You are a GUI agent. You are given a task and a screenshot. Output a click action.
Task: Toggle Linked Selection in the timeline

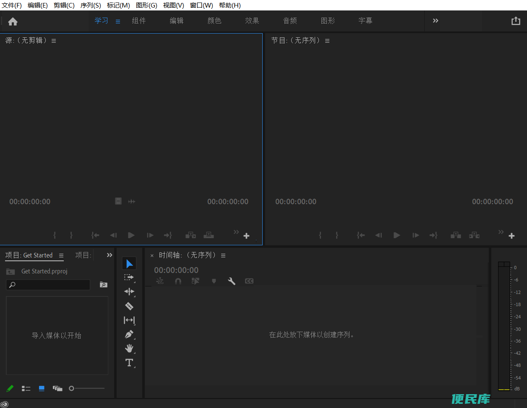(196, 281)
